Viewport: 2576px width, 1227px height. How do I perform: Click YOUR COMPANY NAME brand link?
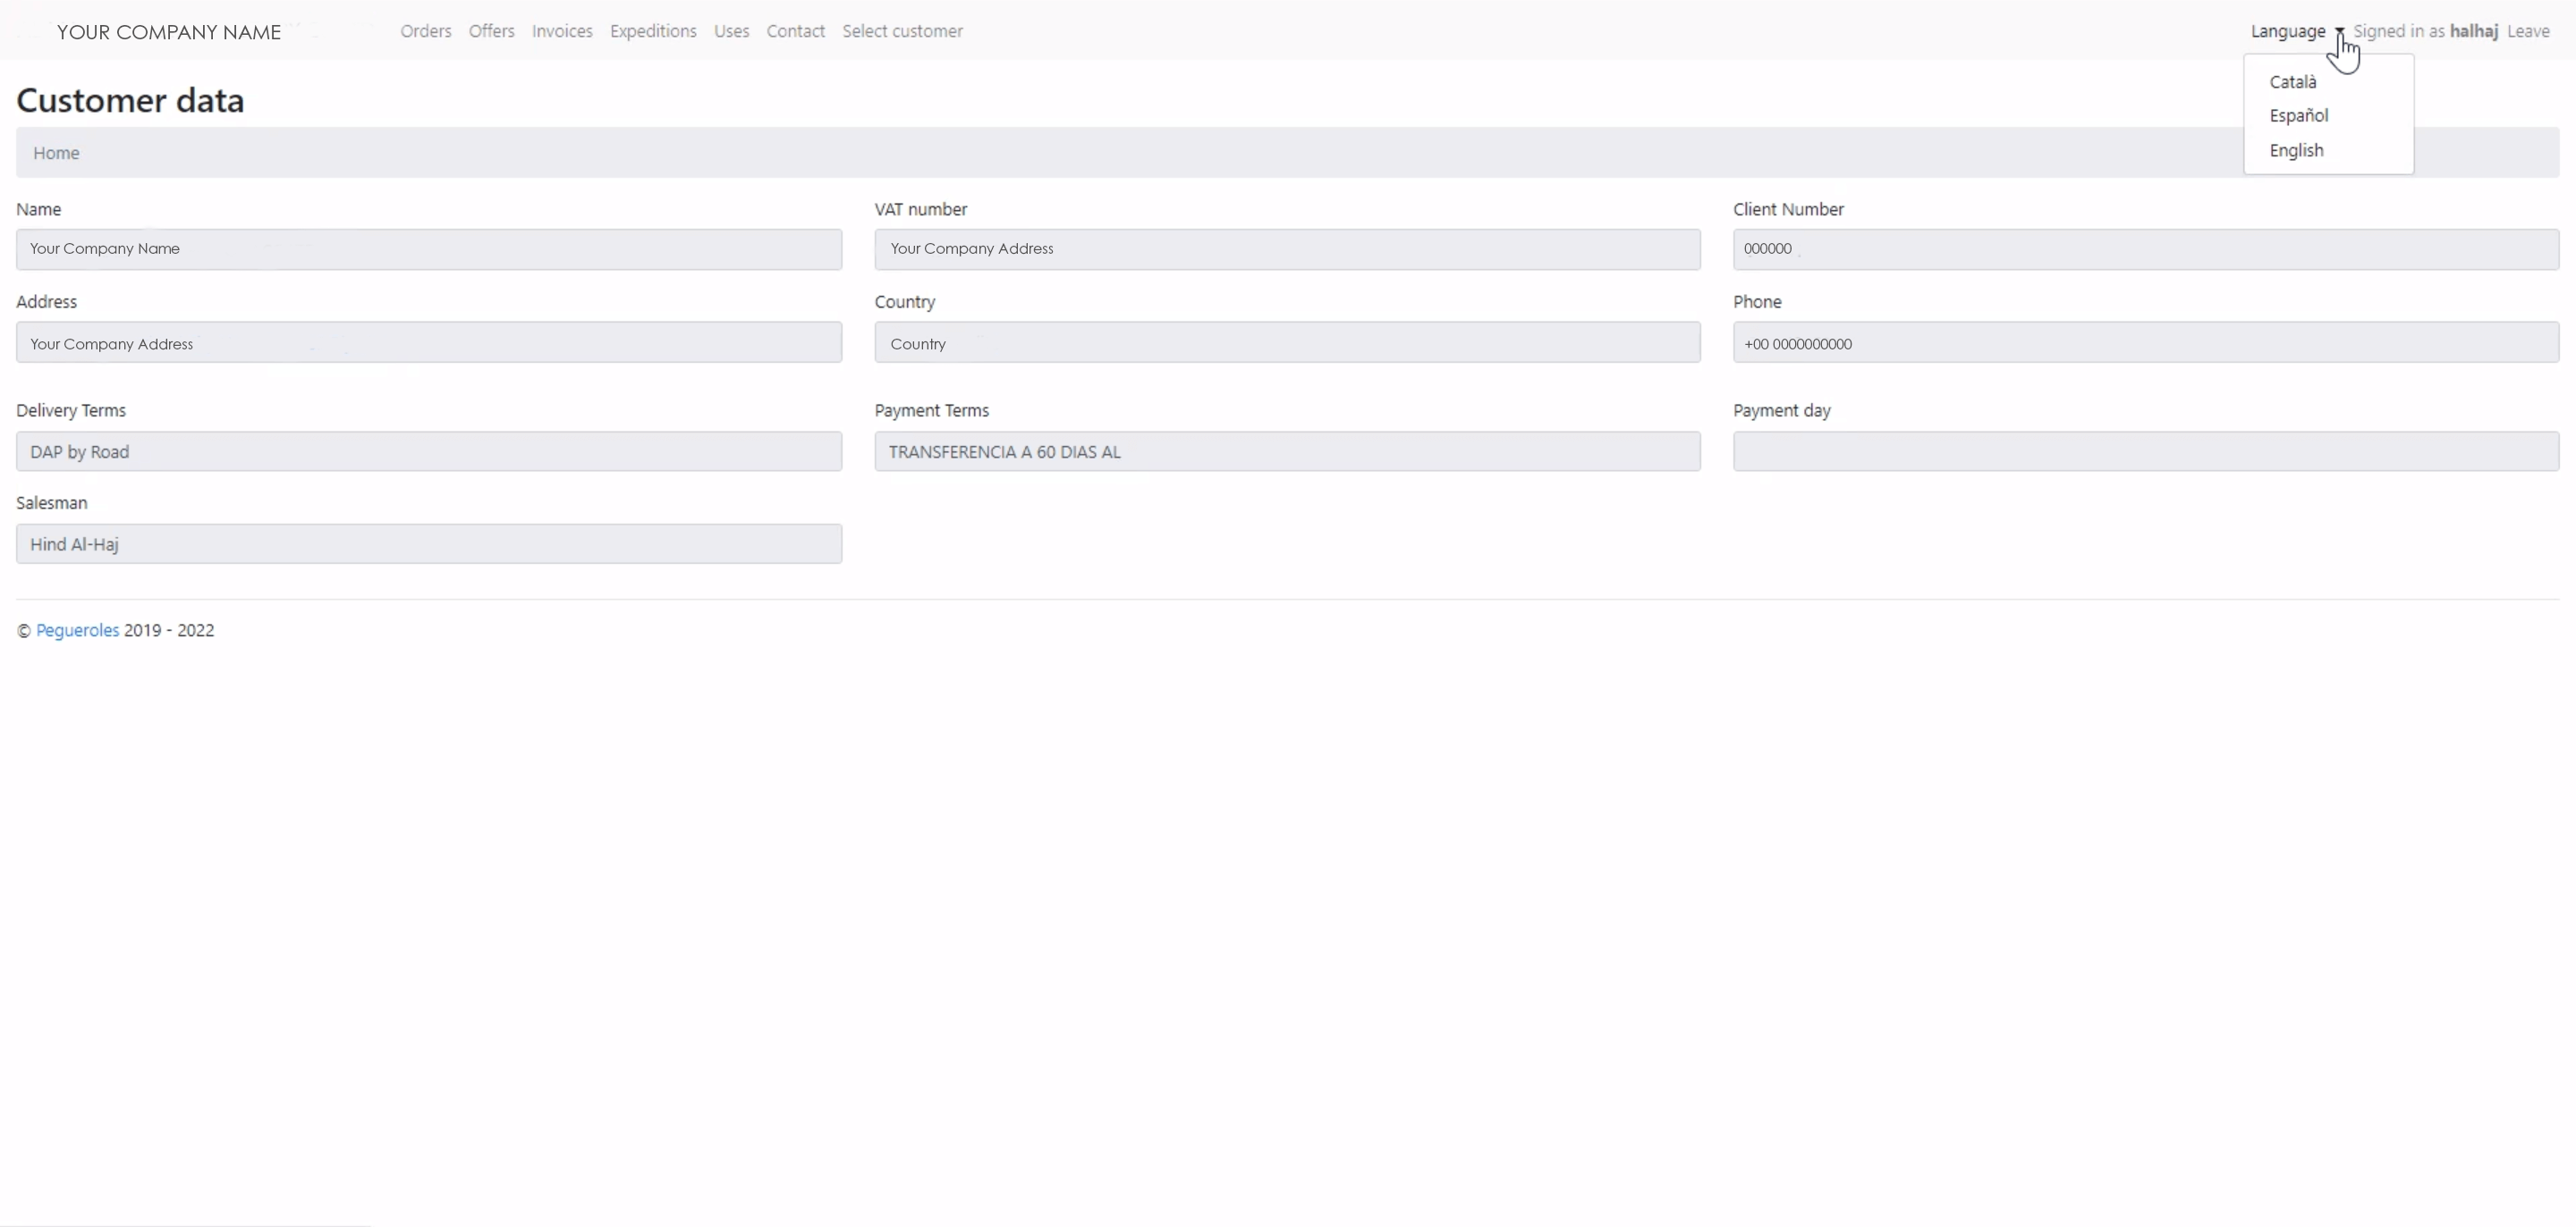coord(168,32)
